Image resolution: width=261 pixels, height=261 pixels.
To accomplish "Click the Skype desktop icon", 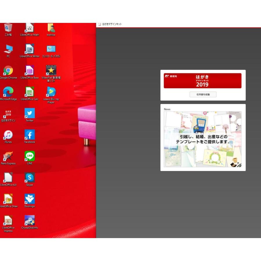I will point(30,178).
